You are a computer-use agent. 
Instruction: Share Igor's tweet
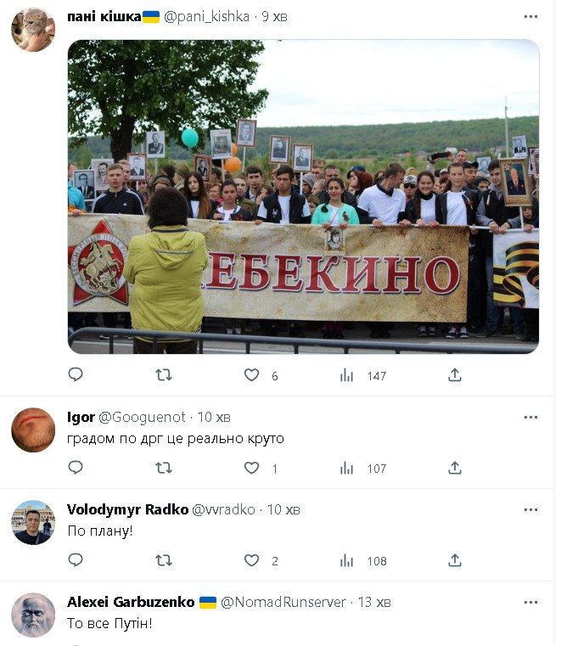455,468
